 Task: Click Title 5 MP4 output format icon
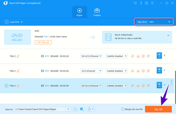(159, 85)
